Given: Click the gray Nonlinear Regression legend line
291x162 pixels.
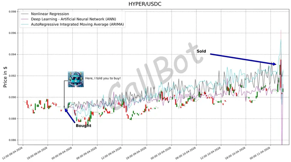Looking at the screenshot, I should click(x=25, y=14).
